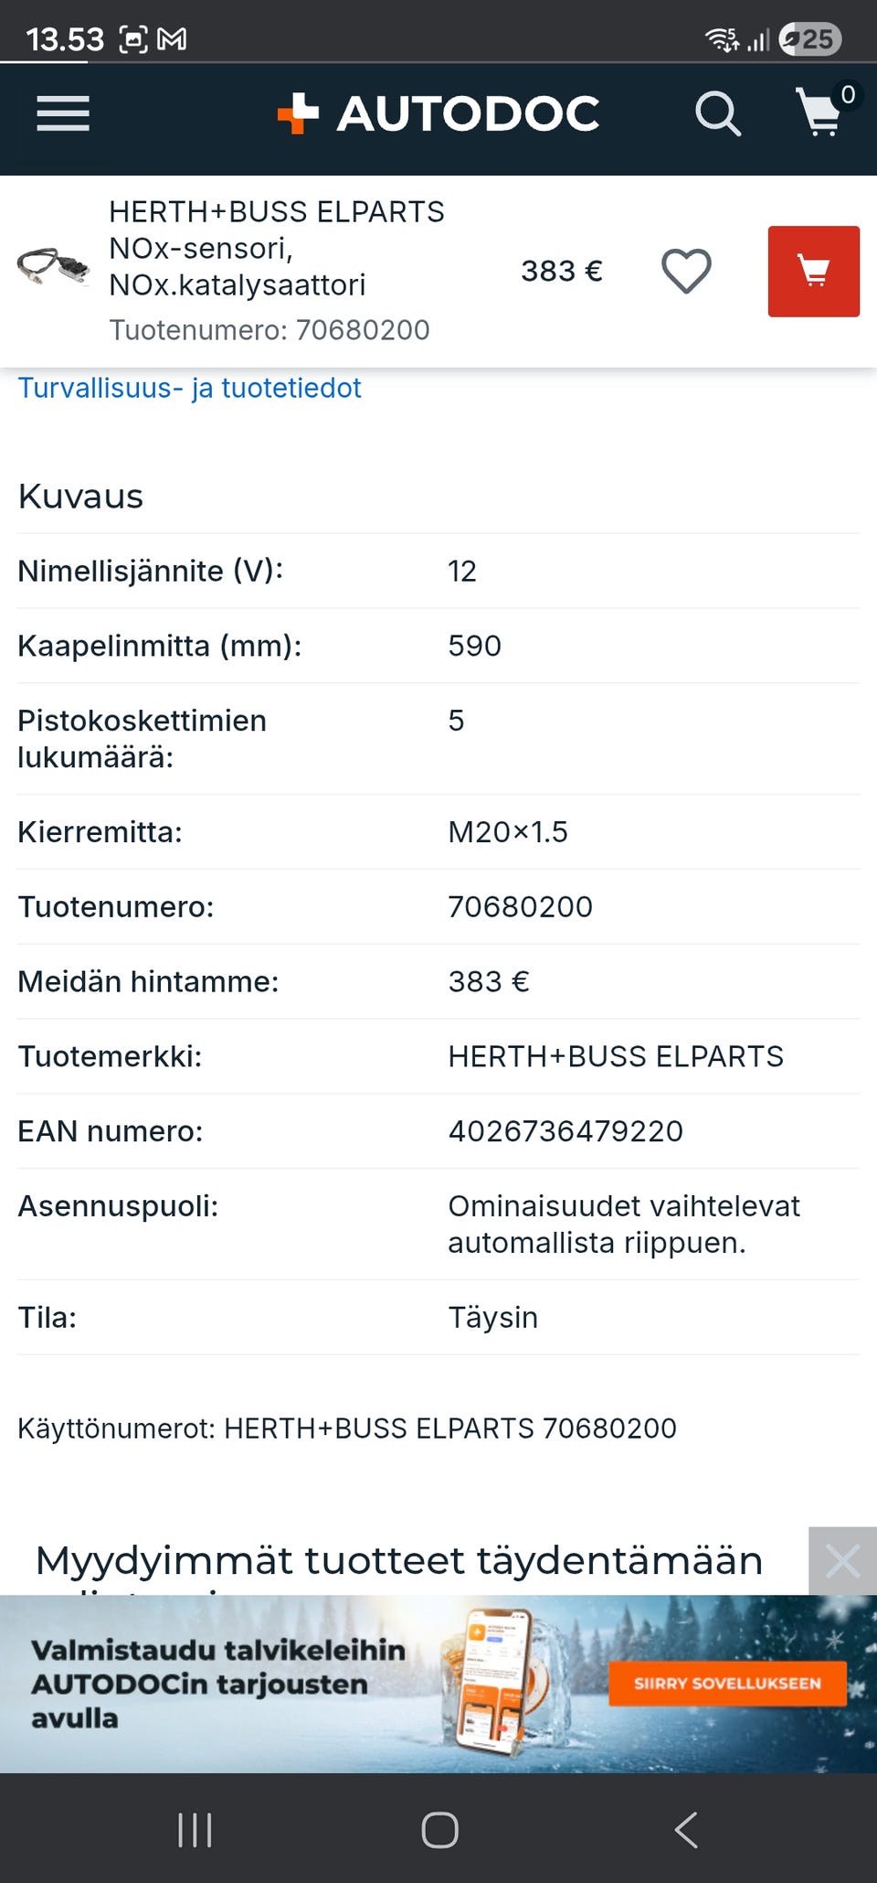Add NOx sensor to wishlist heart

coord(686,272)
